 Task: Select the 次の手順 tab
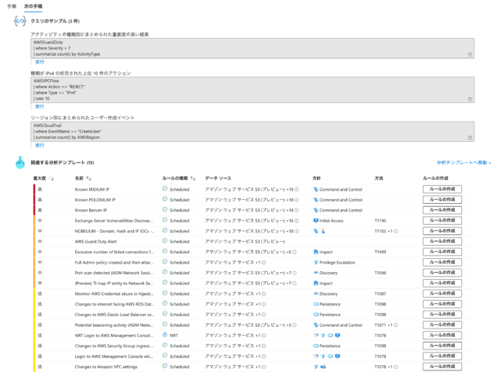coord(33,6)
